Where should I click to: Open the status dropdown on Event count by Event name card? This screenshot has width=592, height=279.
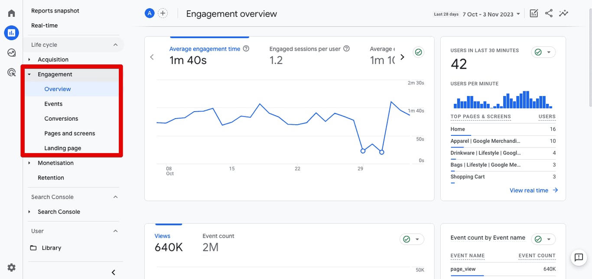pyautogui.click(x=543, y=239)
